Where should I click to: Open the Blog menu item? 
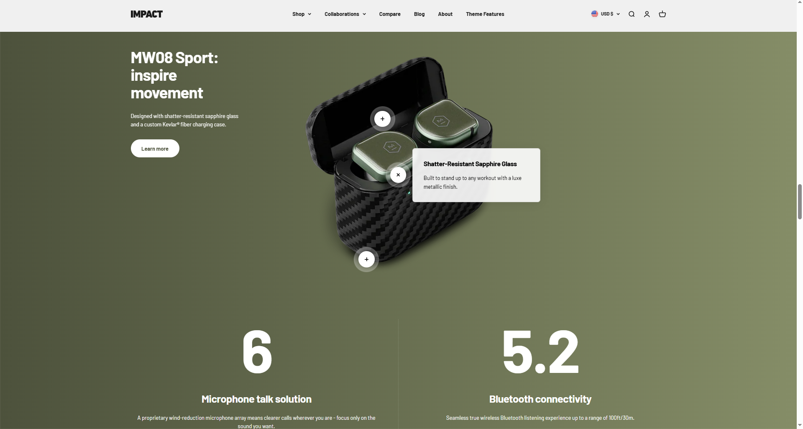coord(419,14)
